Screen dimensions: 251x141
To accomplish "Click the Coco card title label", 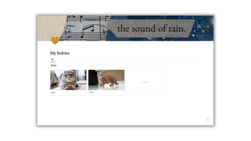I will 92,92.
